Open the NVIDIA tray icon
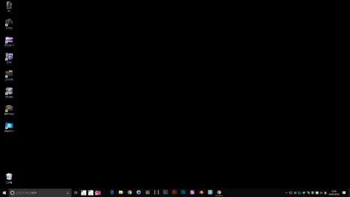Viewport: 350px width, 197px height. 295,193
